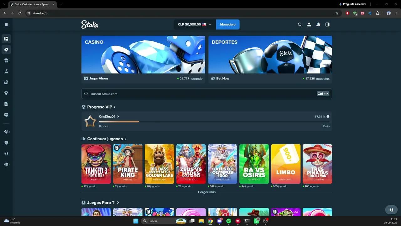The height and width of the screenshot is (226, 401).
Task: Open the header search magnifier icon
Action: point(300,24)
